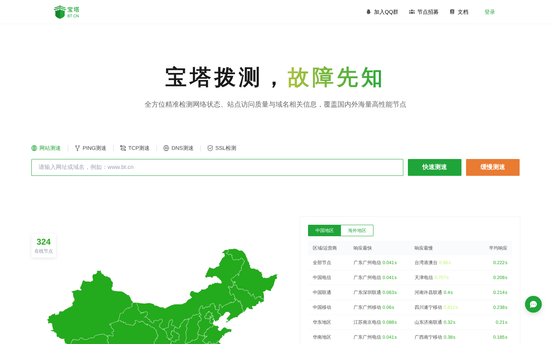
Task: Switch to TCP测速 tab
Action: tap(135, 148)
